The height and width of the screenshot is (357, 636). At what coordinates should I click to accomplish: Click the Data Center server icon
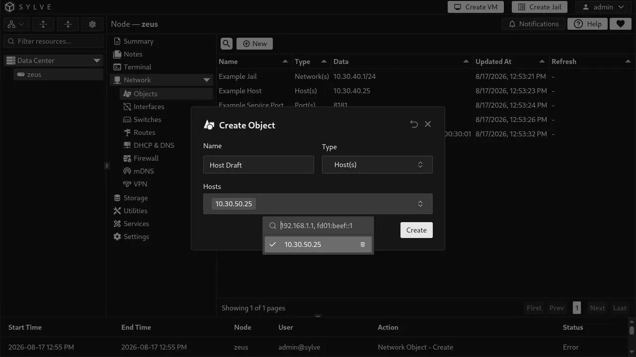tap(10, 60)
